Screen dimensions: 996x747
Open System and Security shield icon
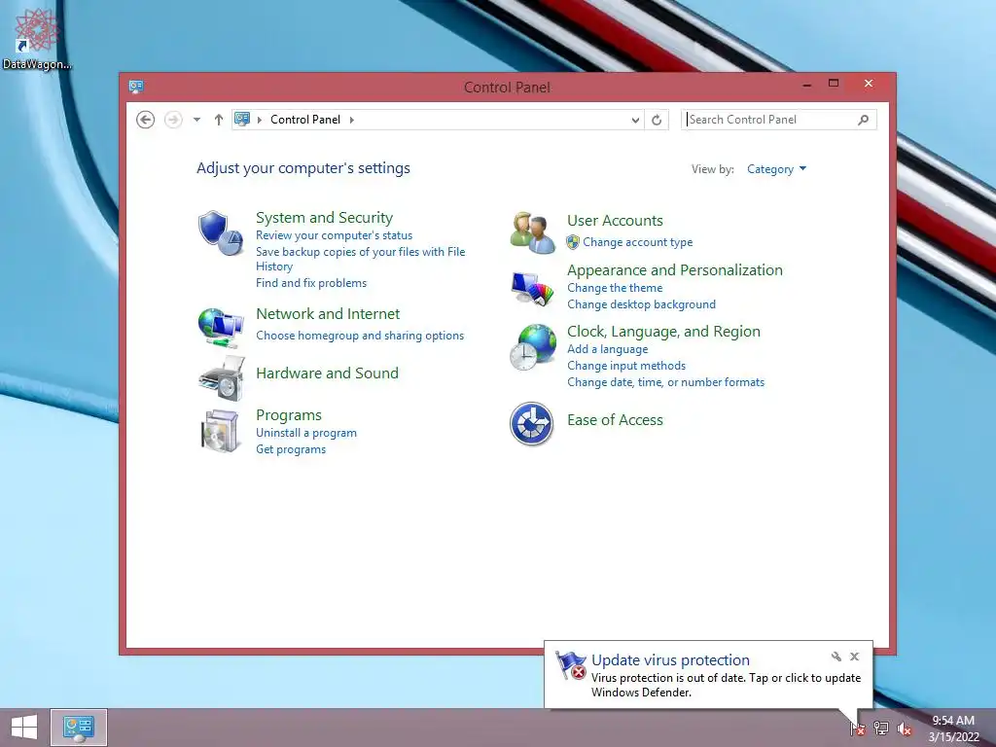(221, 233)
